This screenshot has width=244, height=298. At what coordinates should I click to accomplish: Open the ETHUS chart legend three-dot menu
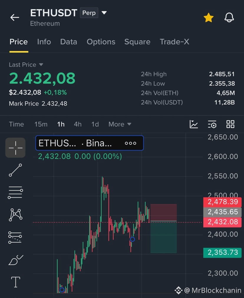(130, 143)
